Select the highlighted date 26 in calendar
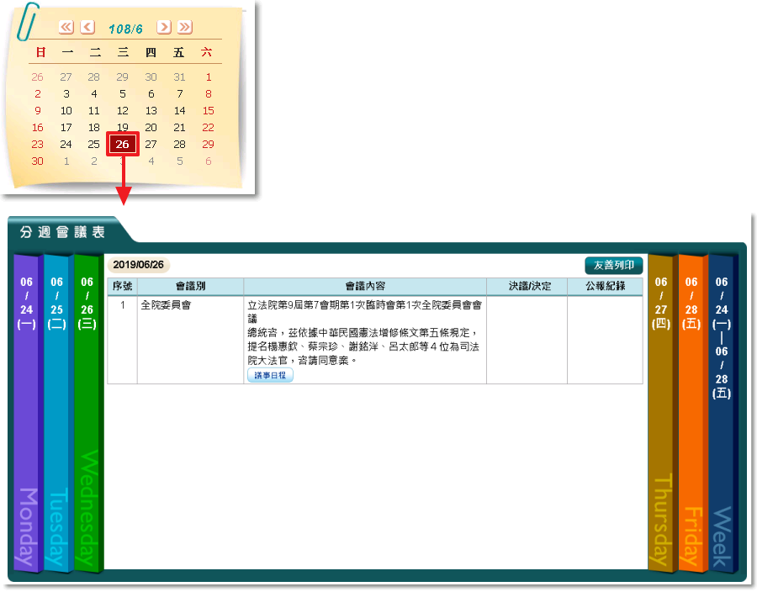Screen dimensions: 757x592 pyautogui.click(x=123, y=145)
